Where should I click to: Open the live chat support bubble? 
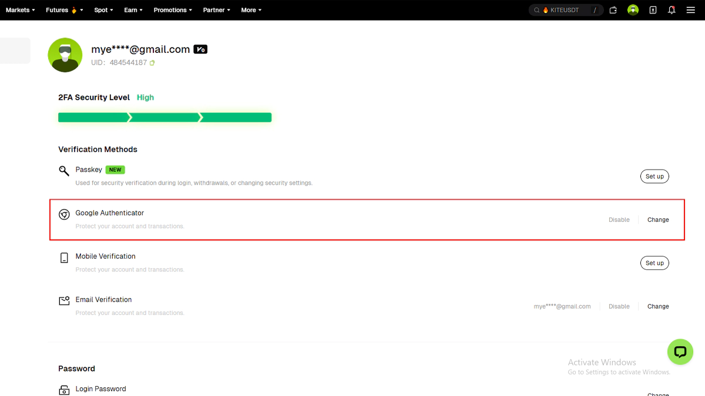tap(680, 352)
